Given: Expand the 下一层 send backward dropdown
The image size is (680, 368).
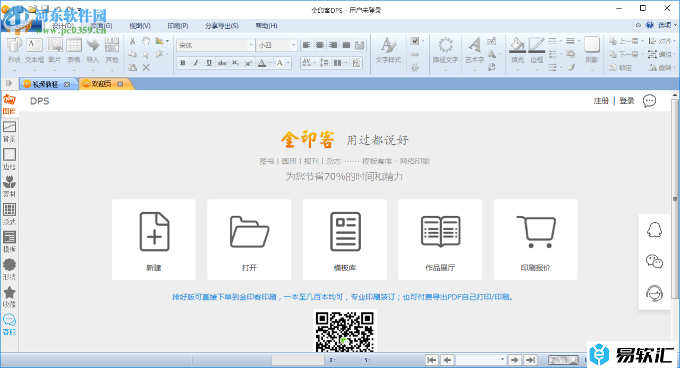Looking at the screenshot, I should [642, 54].
